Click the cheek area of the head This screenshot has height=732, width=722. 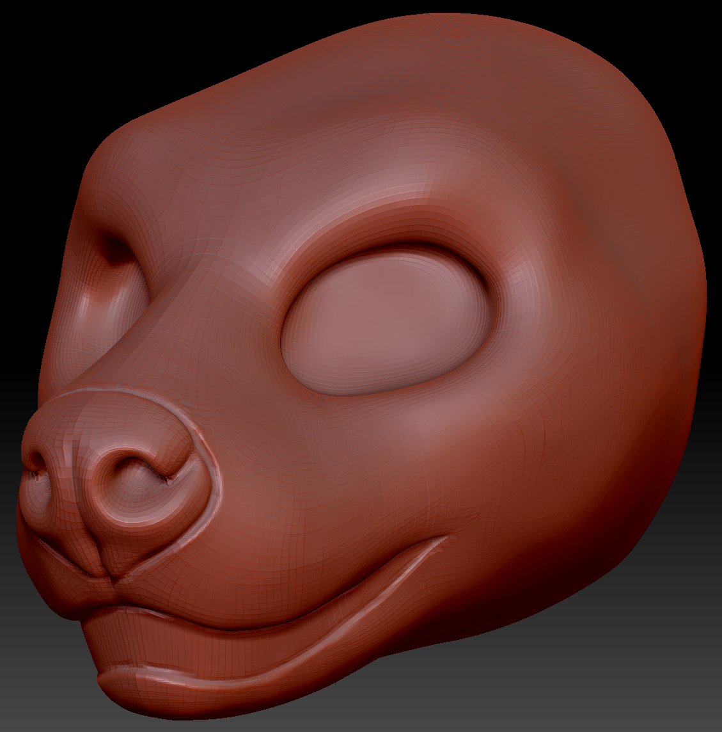(x=352, y=480)
